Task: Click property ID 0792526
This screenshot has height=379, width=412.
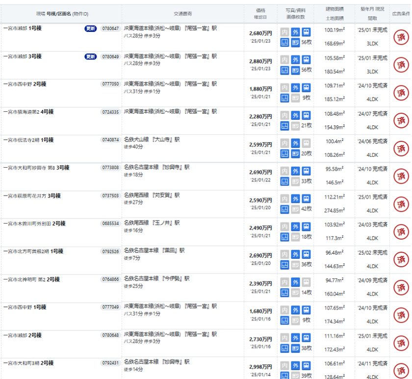Action: (110, 252)
